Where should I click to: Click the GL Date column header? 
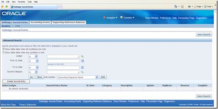tap(90, 85)
